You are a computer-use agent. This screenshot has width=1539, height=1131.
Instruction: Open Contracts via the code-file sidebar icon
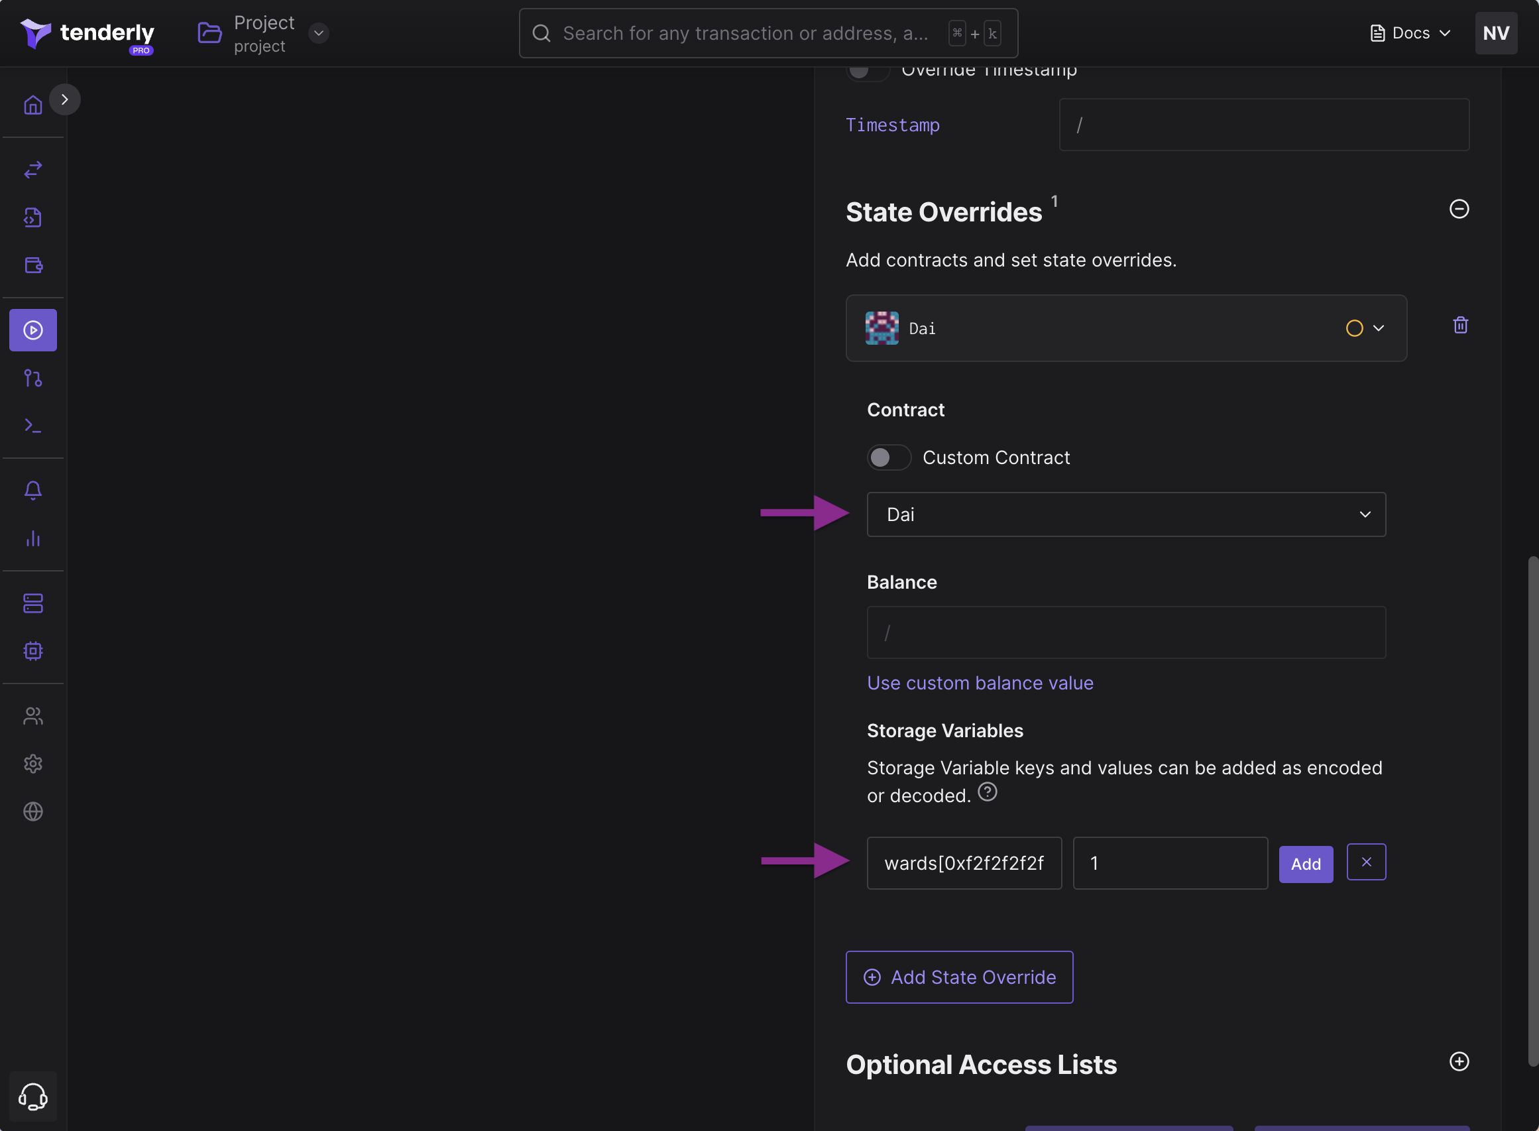click(x=33, y=217)
